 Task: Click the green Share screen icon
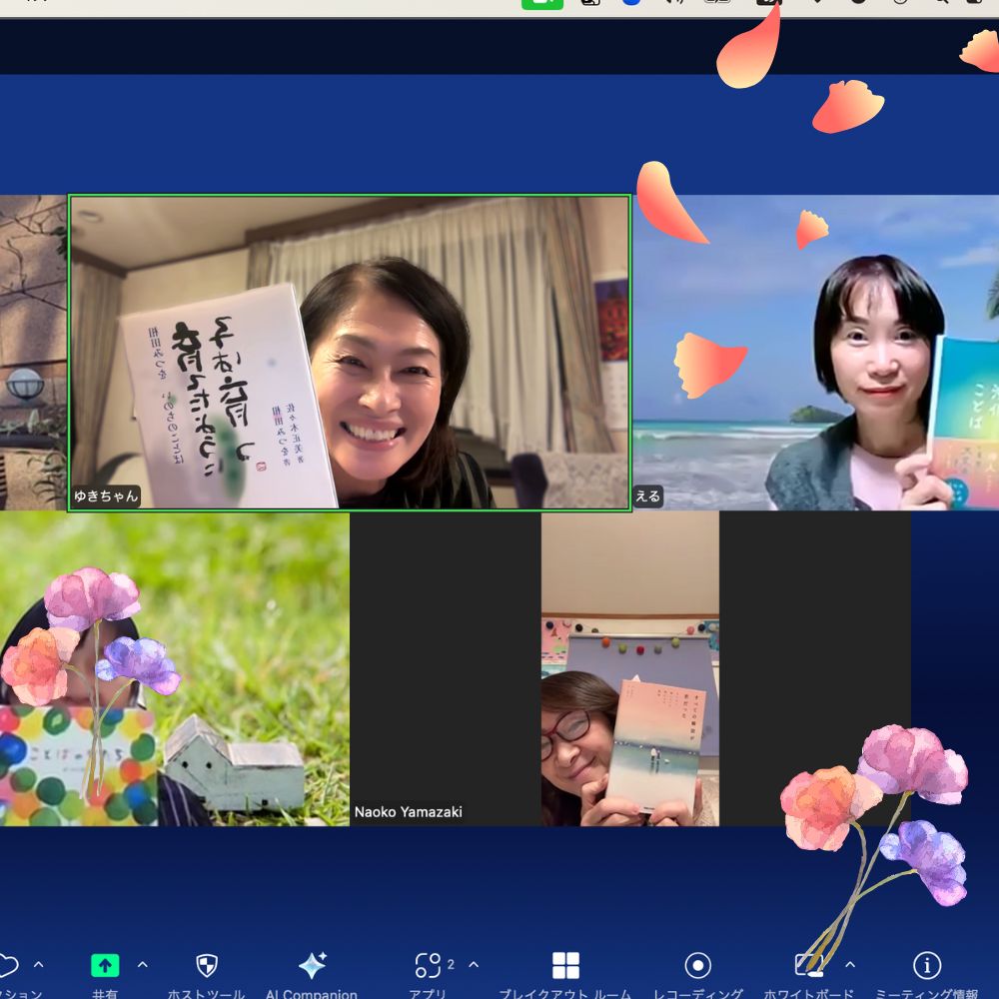[x=105, y=965]
